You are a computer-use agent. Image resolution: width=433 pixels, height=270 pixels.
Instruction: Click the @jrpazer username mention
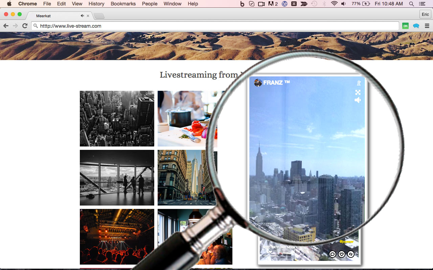coord(346,242)
